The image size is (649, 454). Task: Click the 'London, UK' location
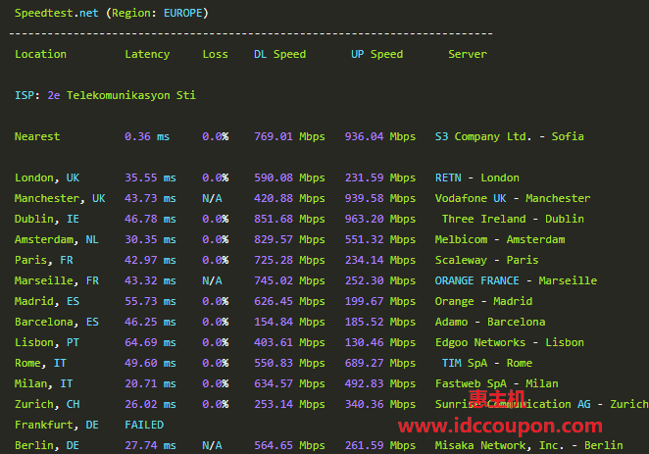(x=47, y=177)
